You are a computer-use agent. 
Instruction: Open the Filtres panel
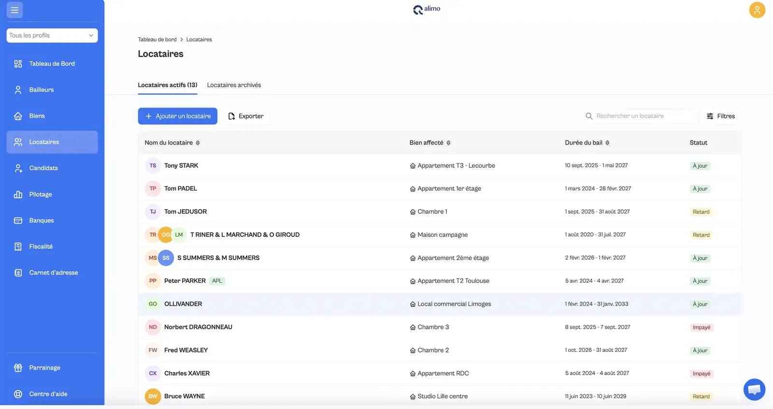[x=720, y=116]
